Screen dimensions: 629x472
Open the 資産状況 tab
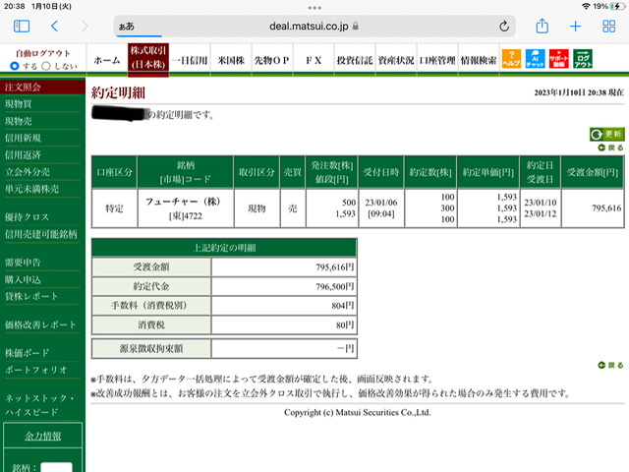[396, 60]
